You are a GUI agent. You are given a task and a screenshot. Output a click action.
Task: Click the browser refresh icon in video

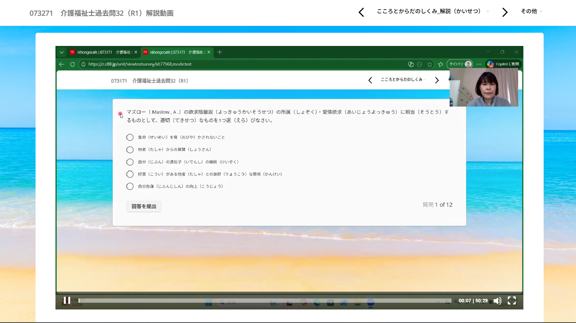(x=73, y=64)
